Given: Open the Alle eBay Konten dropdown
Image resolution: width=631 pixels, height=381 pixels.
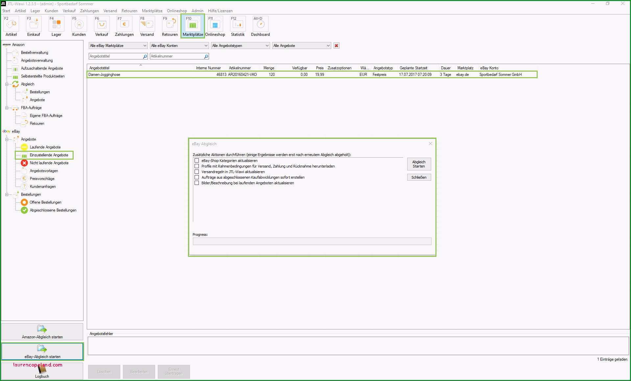Looking at the screenshot, I should tap(179, 46).
